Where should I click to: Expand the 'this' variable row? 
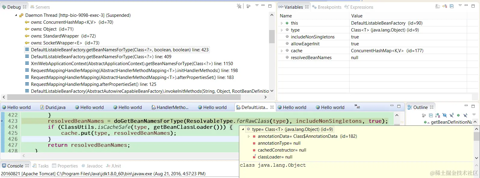[x=282, y=23]
